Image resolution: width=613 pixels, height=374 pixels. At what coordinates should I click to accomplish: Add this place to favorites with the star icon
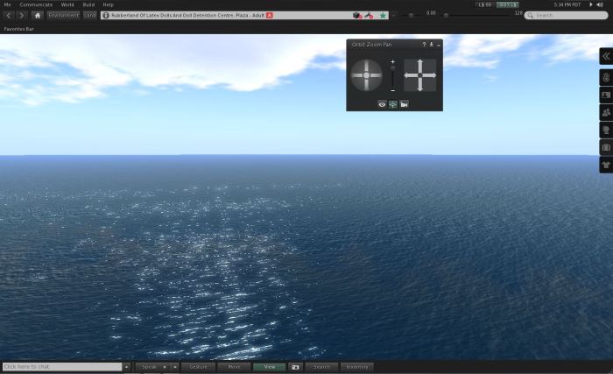click(383, 15)
